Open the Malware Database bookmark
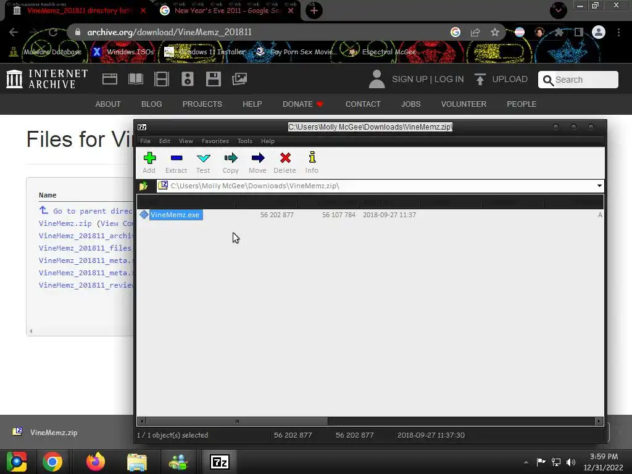The image size is (632, 474). (46, 52)
